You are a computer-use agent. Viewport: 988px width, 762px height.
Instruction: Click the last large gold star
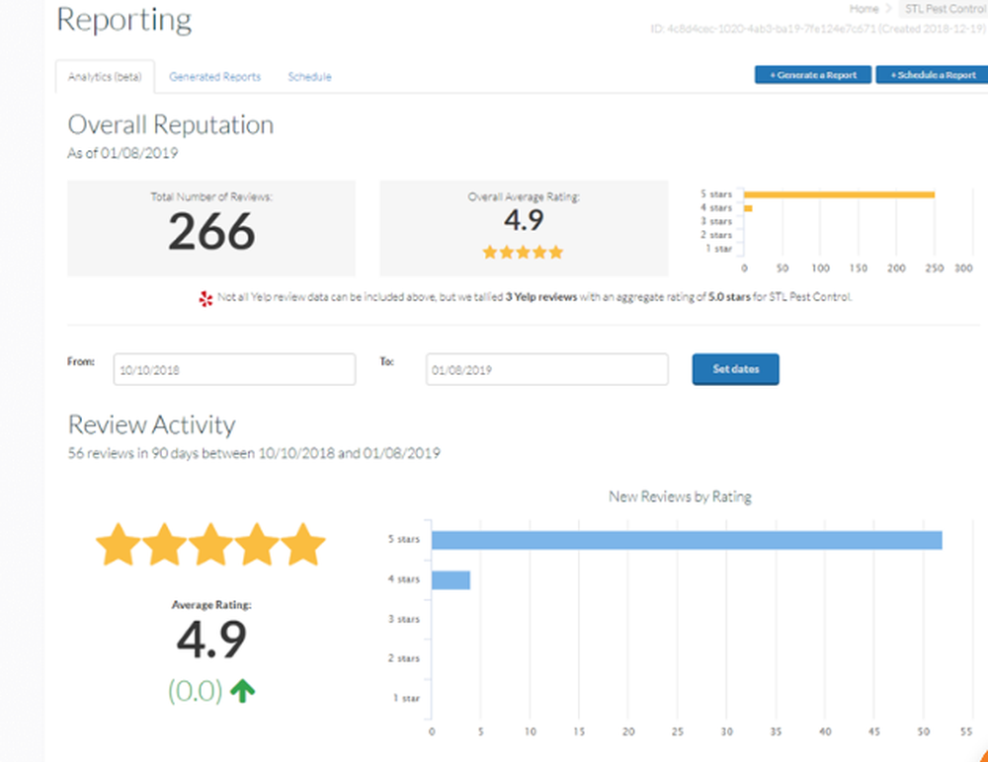303,545
